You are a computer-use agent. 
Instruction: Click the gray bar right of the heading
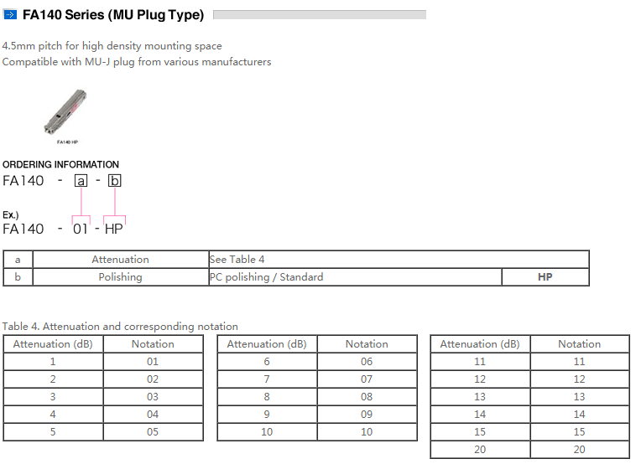320,14
